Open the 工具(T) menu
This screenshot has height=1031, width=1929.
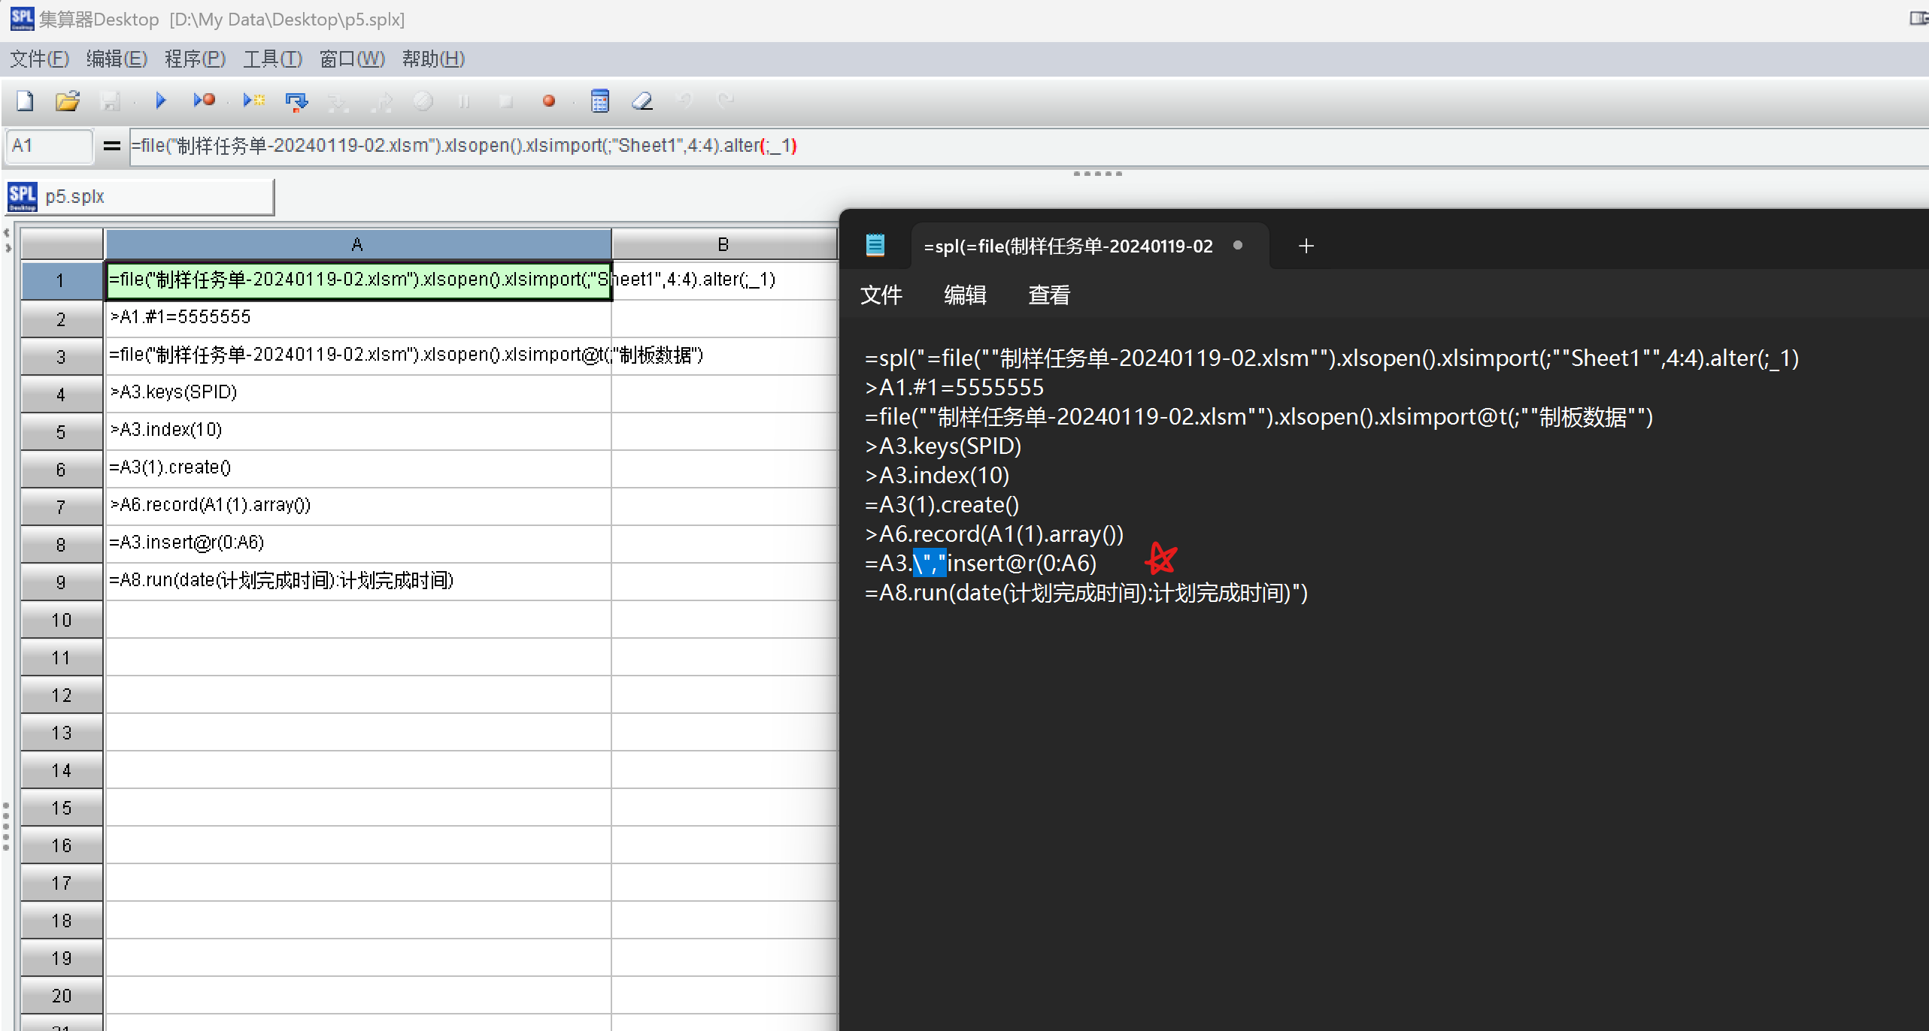pos(272,59)
